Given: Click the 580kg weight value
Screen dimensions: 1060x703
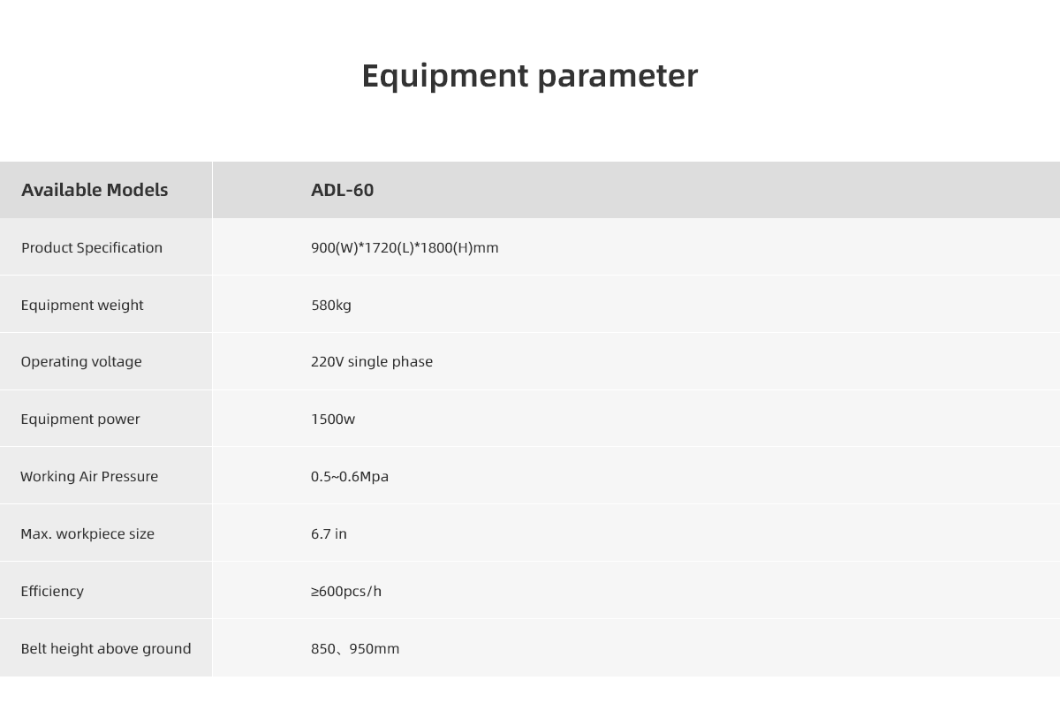Looking at the screenshot, I should [331, 305].
